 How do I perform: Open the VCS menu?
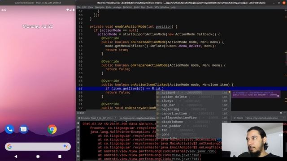(x=157, y=7)
